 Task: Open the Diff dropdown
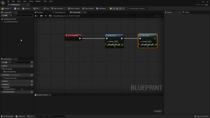point(36,9)
